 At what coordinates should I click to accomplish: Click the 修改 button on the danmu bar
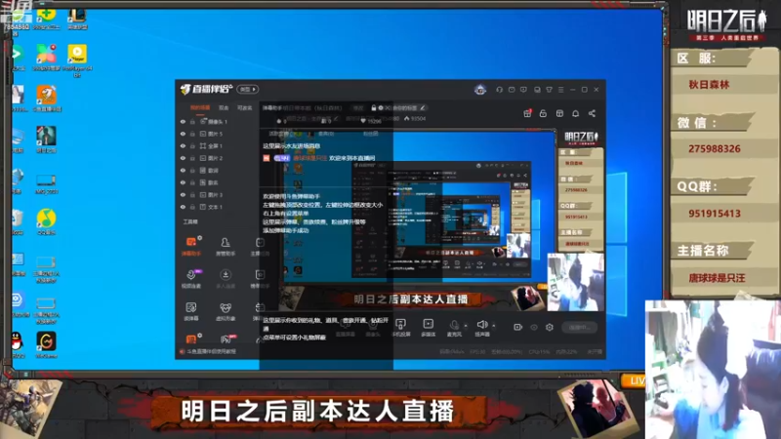(358, 107)
